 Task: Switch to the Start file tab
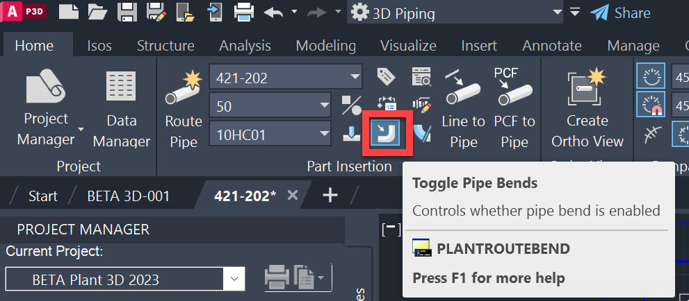click(x=42, y=196)
